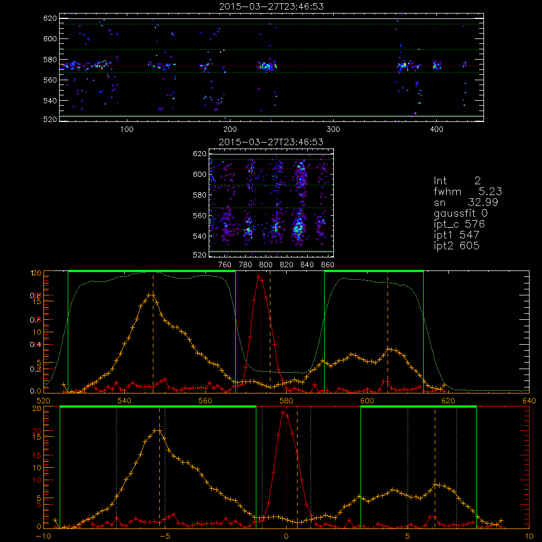Viewport: 542px width, 542px height.
Task: Click y-axis label 620 of top image
Action: 50,18
